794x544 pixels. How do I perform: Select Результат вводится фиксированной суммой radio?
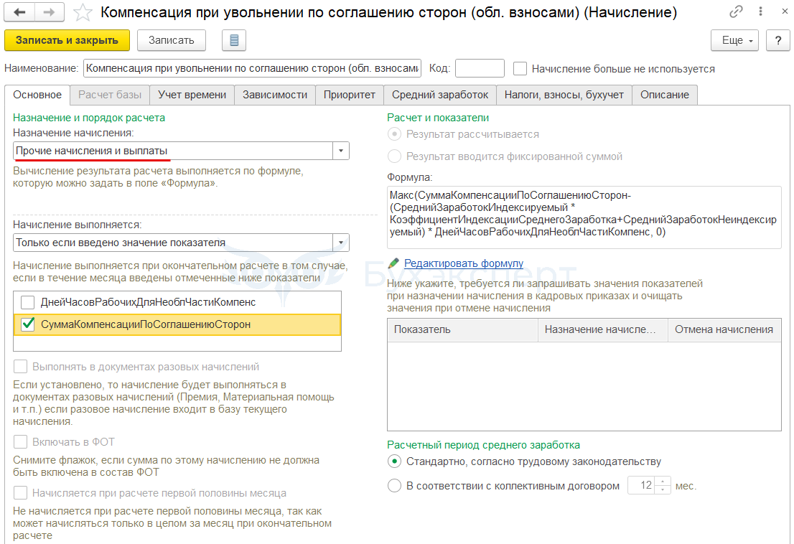(394, 156)
